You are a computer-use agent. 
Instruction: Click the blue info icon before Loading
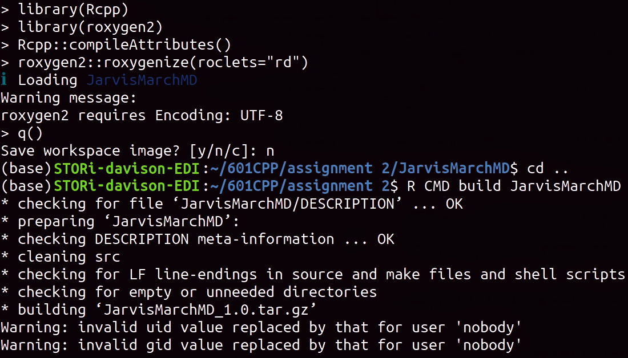pyautogui.click(x=4, y=80)
